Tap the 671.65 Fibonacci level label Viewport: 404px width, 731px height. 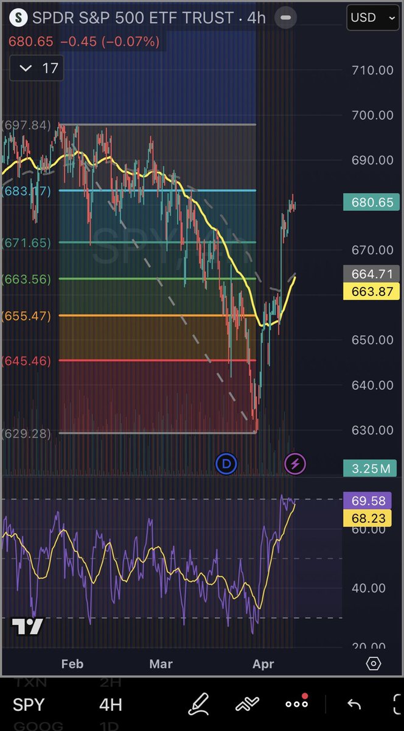click(x=26, y=242)
